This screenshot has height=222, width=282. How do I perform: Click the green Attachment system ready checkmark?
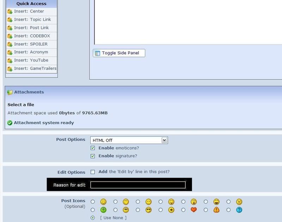(10, 123)
